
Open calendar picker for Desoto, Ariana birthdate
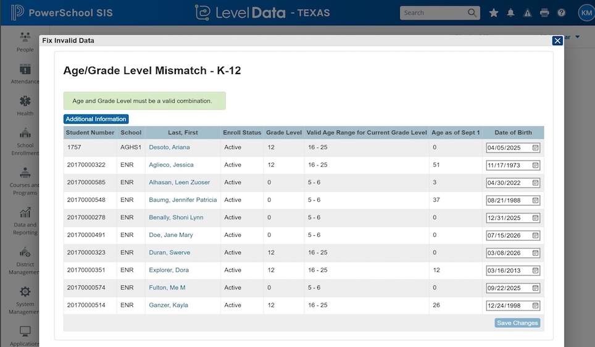535,148
